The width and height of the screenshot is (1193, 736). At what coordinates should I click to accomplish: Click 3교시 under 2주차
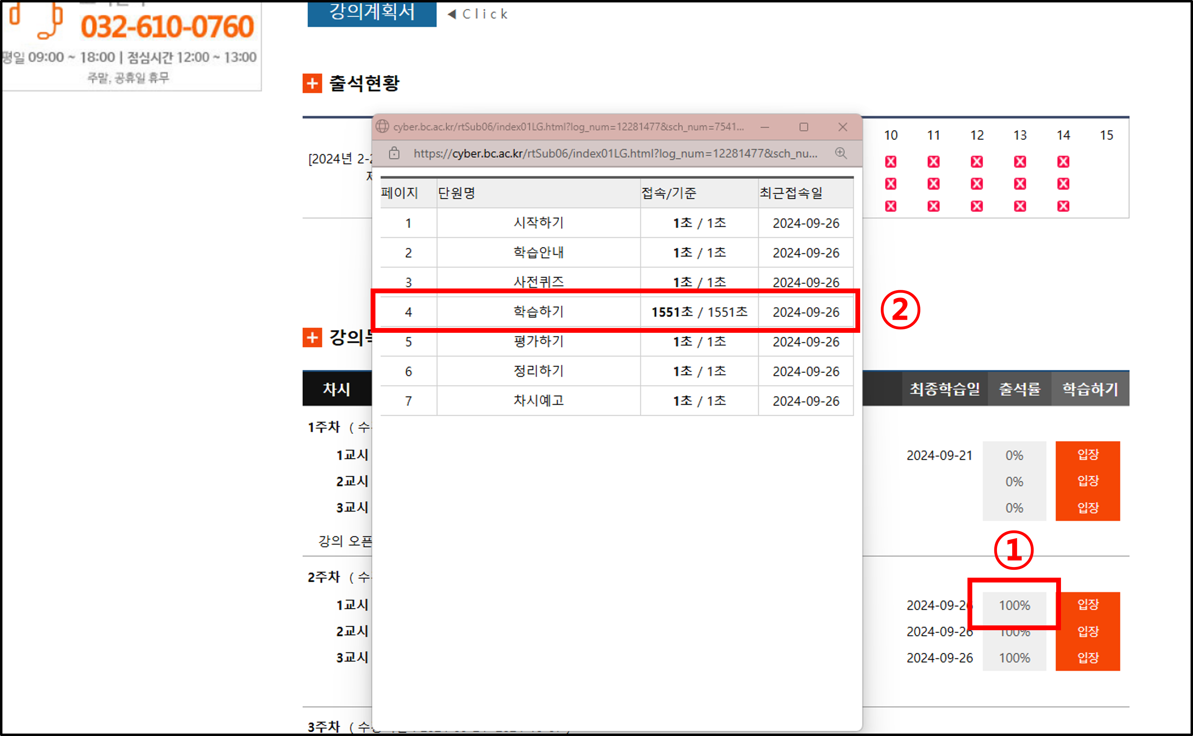pyautogui.click(x=352, y=658)
